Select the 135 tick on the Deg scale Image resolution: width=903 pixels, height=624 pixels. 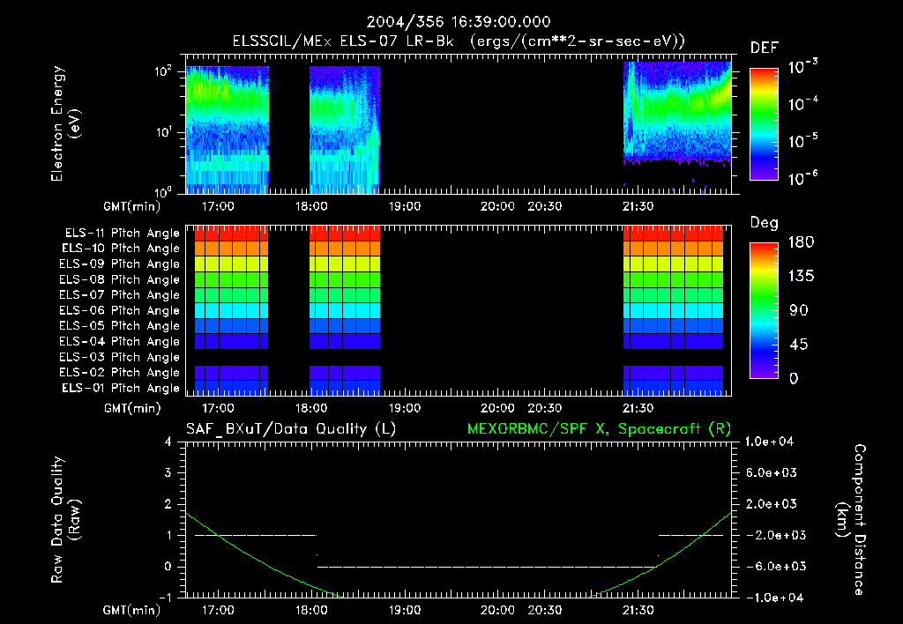tap(801, 277)
